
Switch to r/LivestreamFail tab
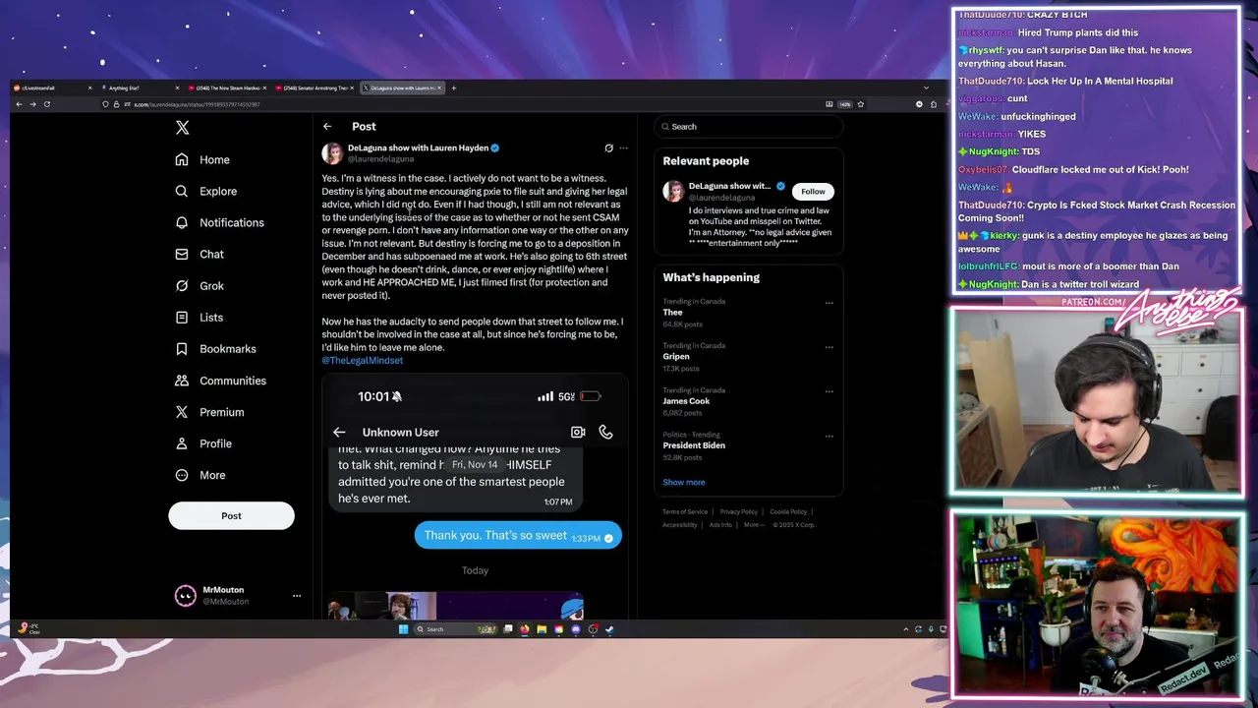(x=52, y=88)
